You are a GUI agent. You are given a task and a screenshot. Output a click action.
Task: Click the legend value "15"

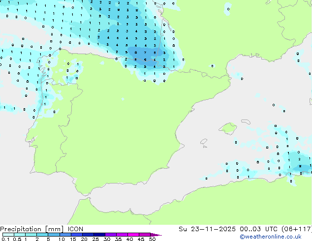point(73,239)
